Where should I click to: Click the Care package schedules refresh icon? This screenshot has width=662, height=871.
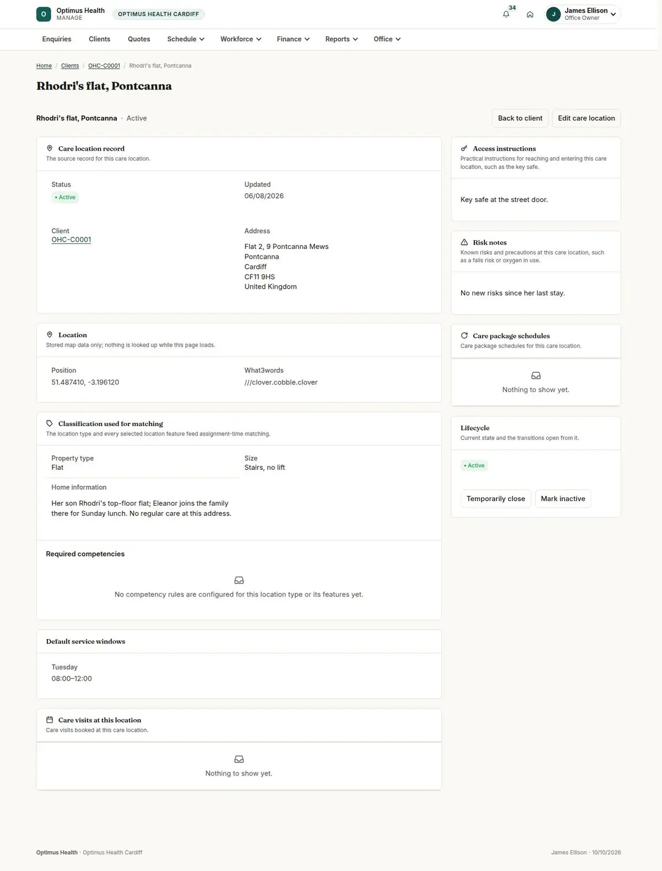[464, 336]
